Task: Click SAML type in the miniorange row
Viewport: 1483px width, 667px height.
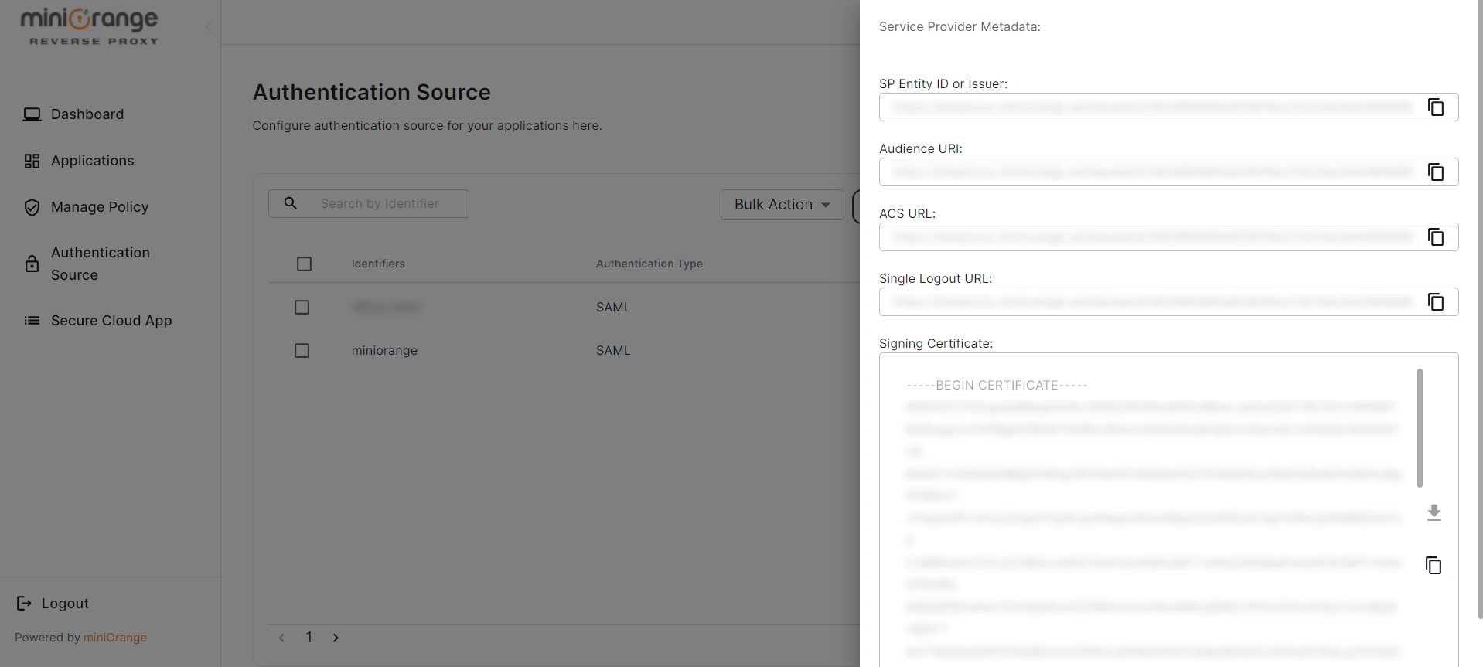Action: 613,351
